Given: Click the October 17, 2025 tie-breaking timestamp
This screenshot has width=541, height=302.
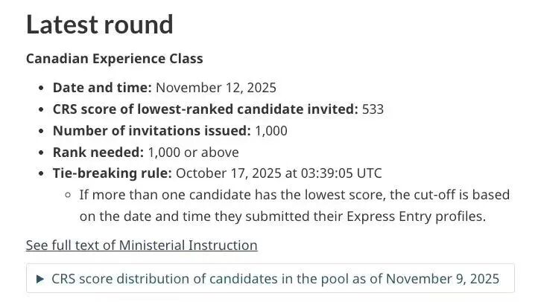Looking at the screenshot, I should [x=279, y=173].
